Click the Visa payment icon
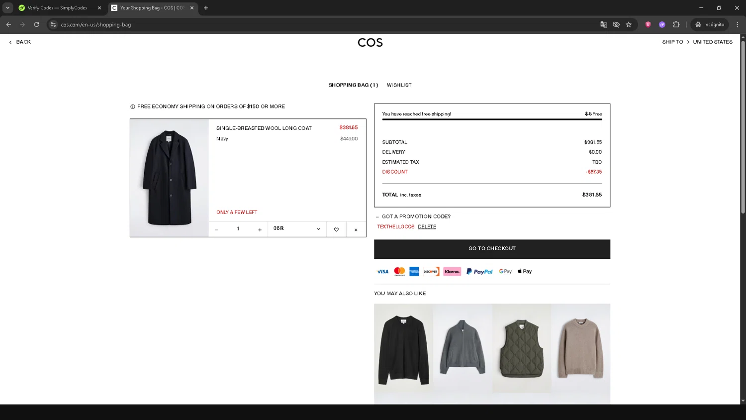 pos(382,272)
